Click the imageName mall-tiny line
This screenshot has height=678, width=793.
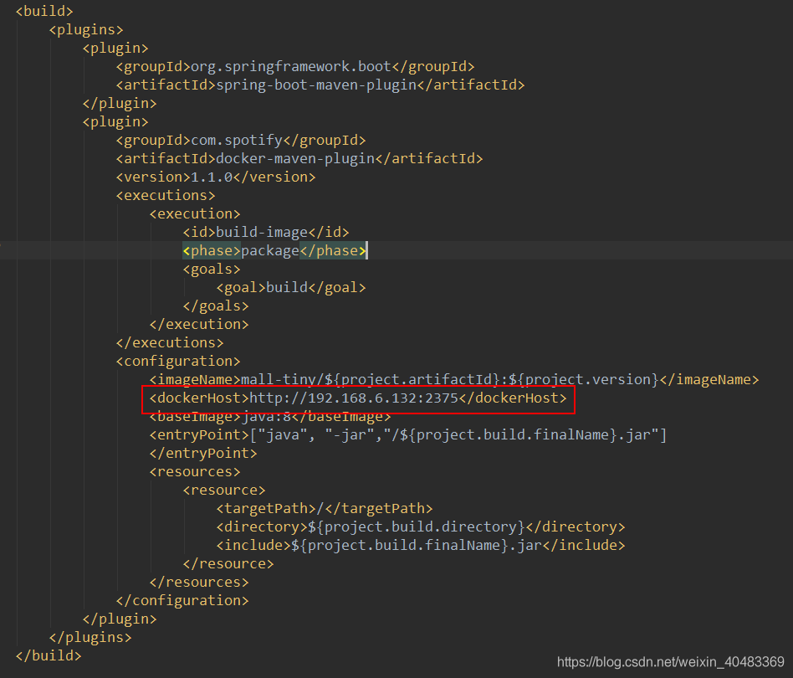454,379
